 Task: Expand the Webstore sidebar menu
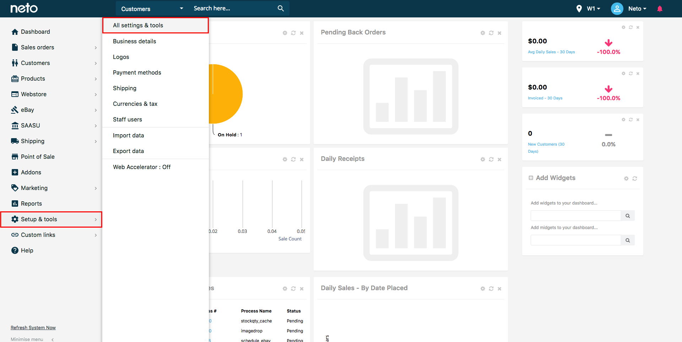click(x=96, y=94)
